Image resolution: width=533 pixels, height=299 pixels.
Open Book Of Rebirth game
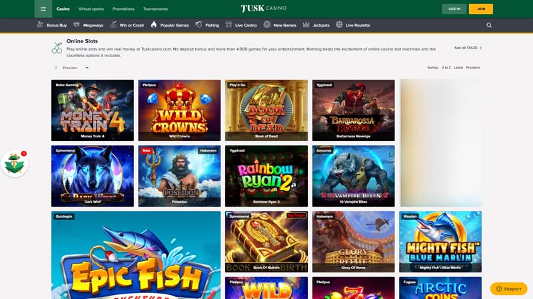tap(266, 242)
